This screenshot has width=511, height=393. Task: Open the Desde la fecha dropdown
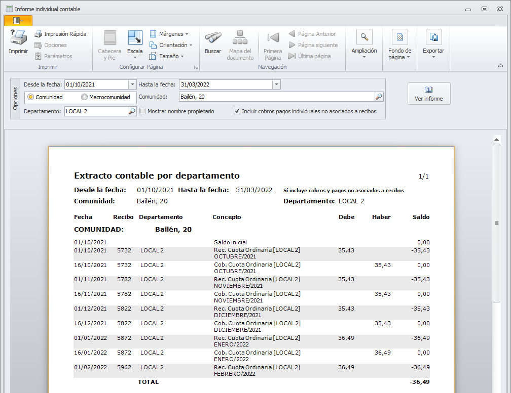pyautogui.click(x=132, y=84)
